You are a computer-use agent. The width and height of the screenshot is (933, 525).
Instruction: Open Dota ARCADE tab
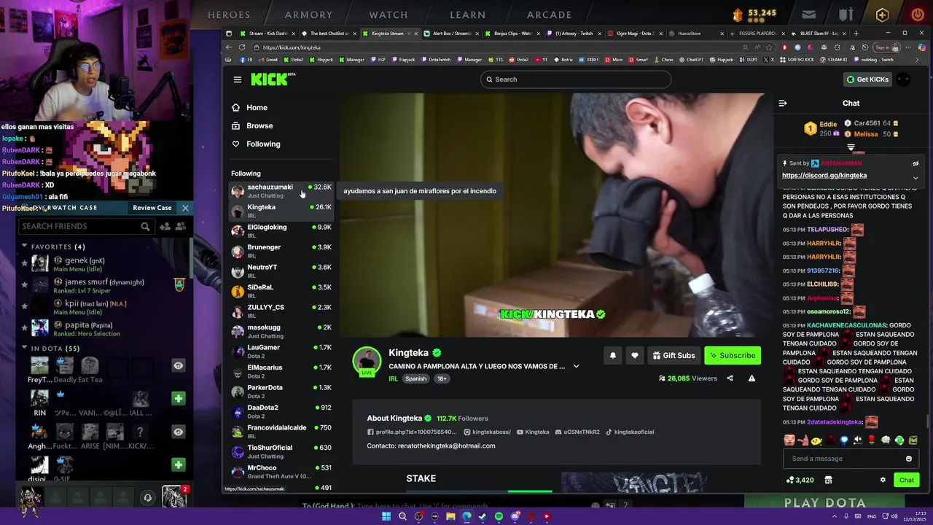(x=550, y=15)
